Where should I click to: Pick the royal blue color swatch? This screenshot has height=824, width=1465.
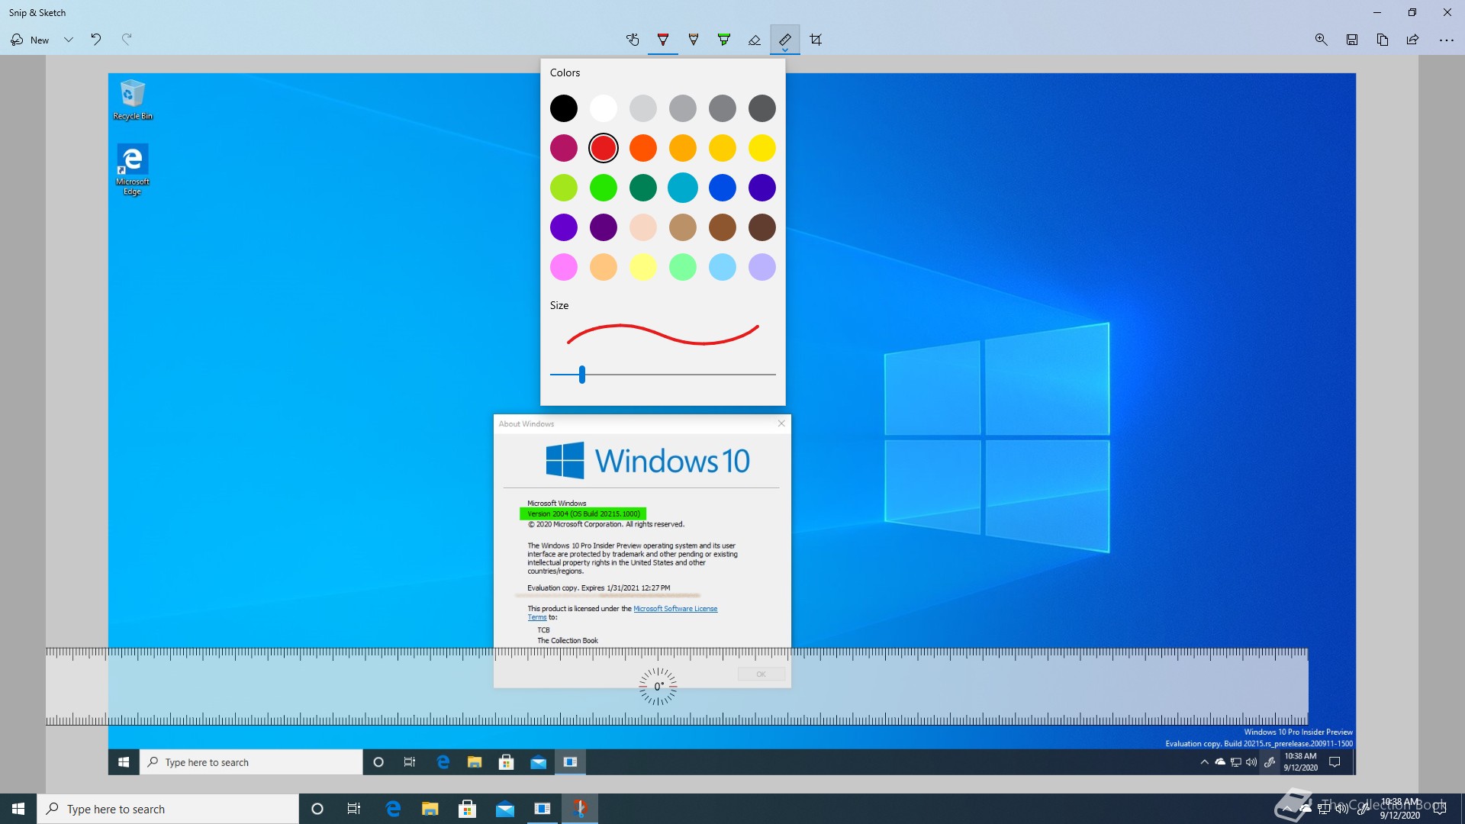pyautogui.click(x=723, y=188)
